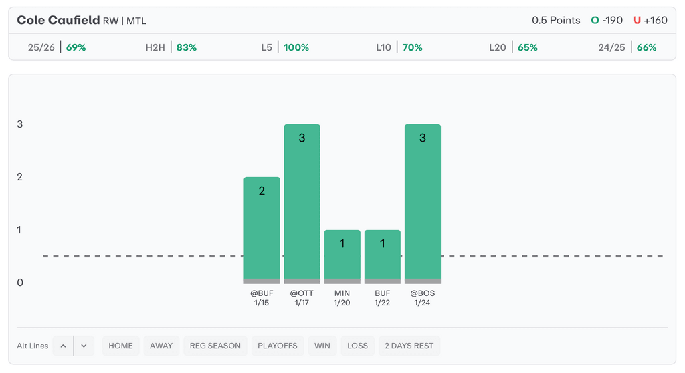Apply the 2 DAYS REST filter

[x=409, y=346]
